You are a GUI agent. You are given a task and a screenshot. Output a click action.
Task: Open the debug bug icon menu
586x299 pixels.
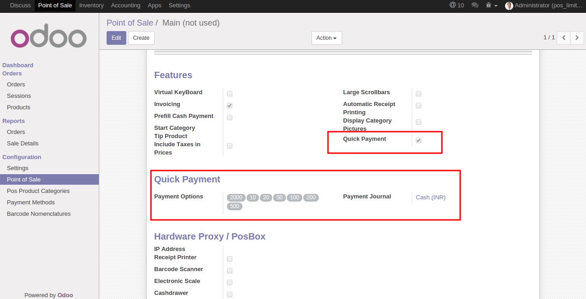pos(491,5)
